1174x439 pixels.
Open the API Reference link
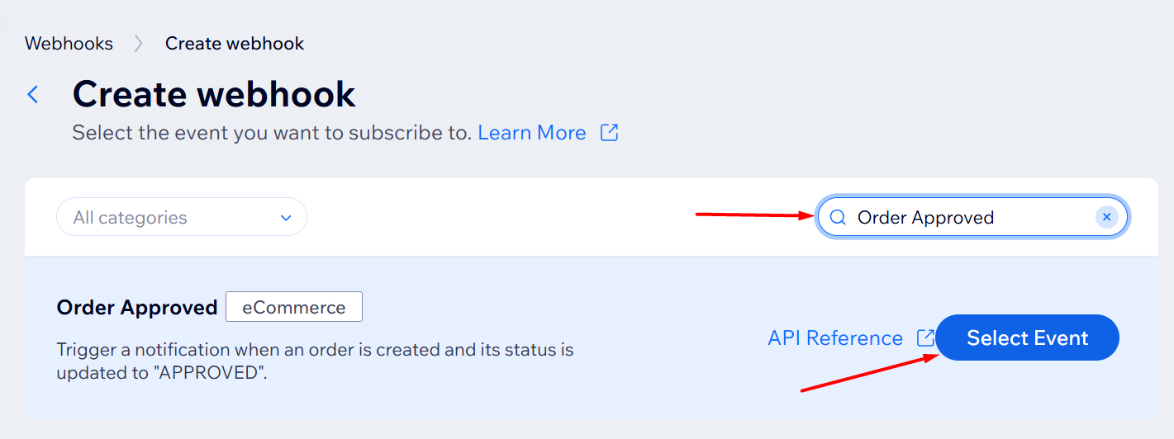pyautogui.click(x=835, y=338)
